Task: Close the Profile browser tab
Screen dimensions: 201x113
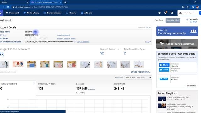Action: (28, 2)
